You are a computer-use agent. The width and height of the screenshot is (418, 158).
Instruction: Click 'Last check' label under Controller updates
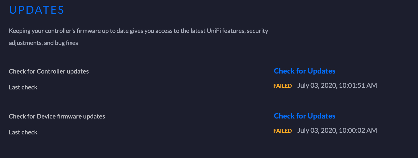(x=23, y=87)
